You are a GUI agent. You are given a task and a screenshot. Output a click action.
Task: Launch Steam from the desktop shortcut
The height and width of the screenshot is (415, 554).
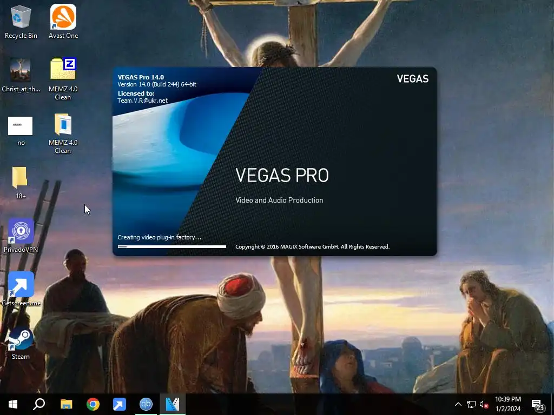(21, 344)
